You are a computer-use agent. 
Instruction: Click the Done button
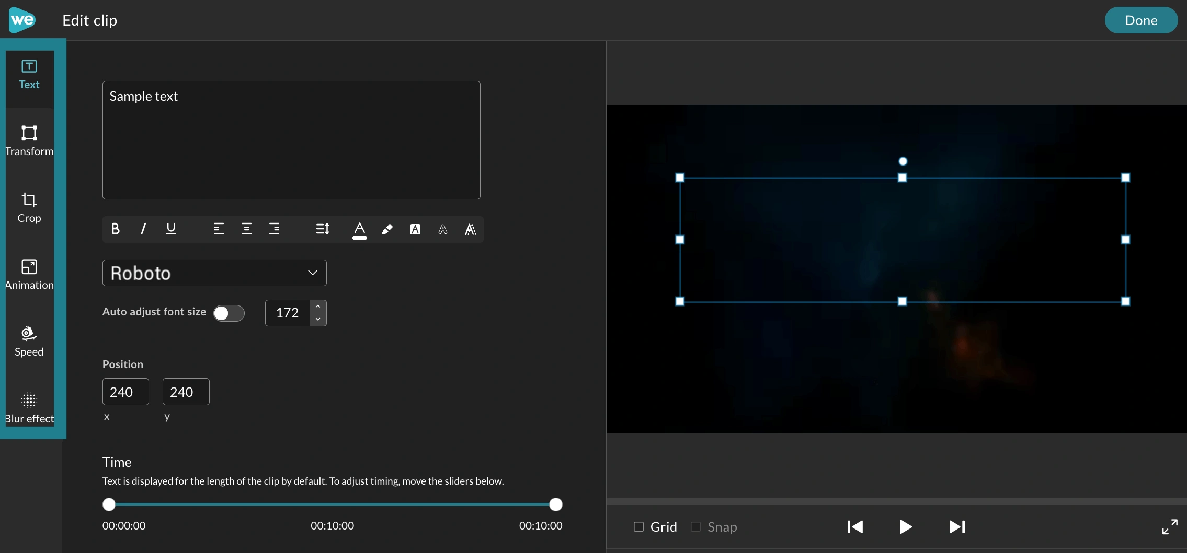click(x=1141, y=20)
